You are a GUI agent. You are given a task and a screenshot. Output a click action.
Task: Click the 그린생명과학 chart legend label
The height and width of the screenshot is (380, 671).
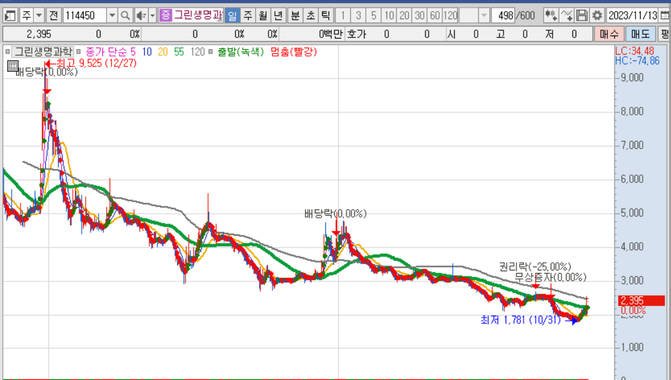coord(43,52)
